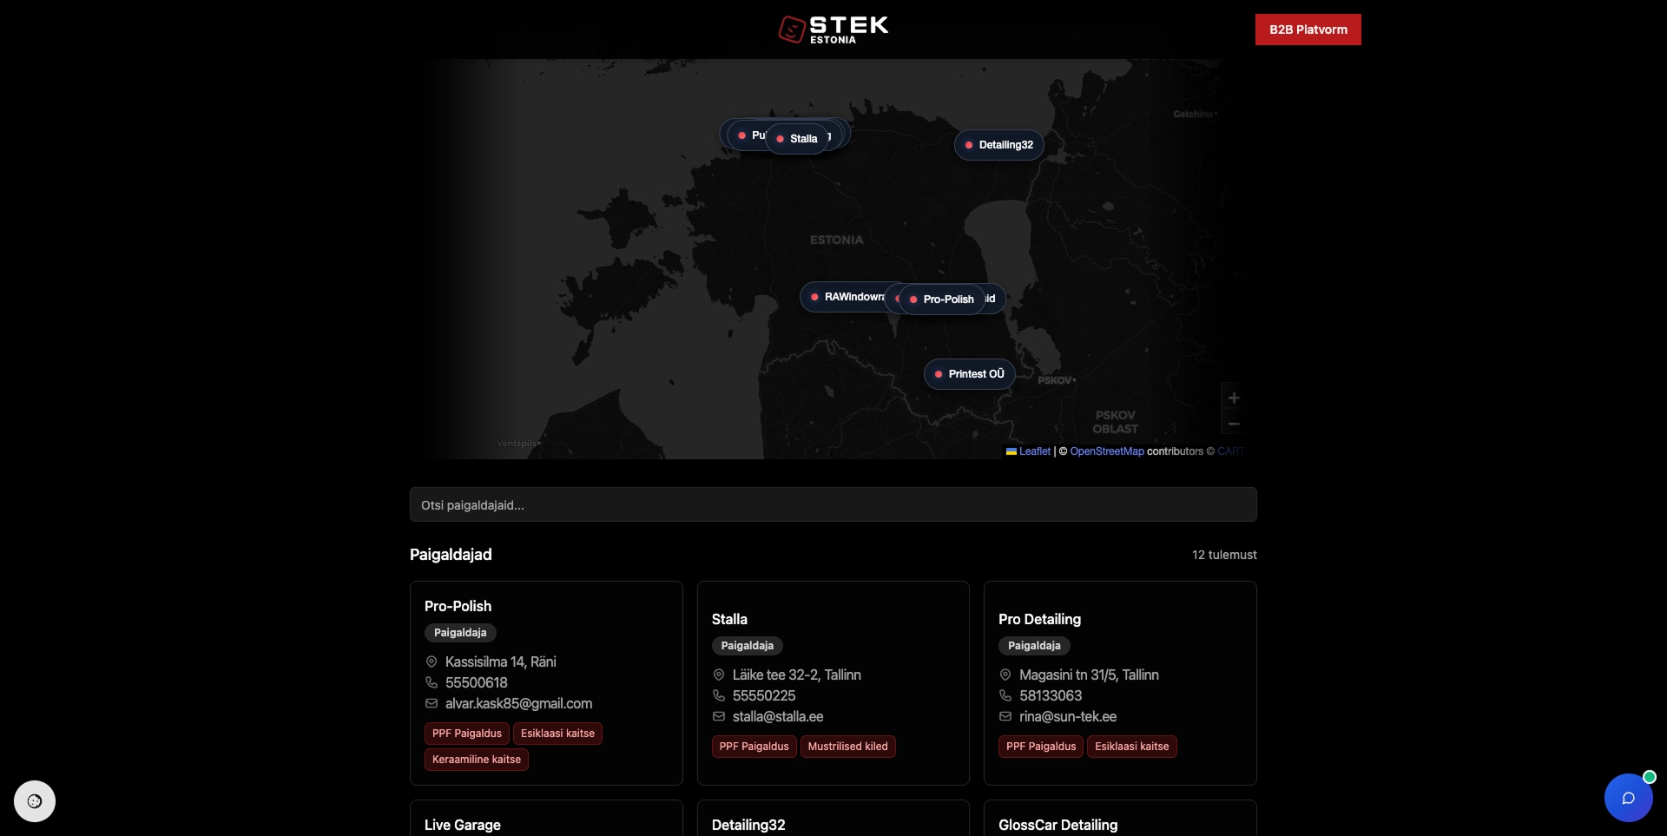Click Paigaldaja badge on Pro-Polish card
This screenshot has width=1667, height=836.
pyautogui.click(x=460, y=633)
